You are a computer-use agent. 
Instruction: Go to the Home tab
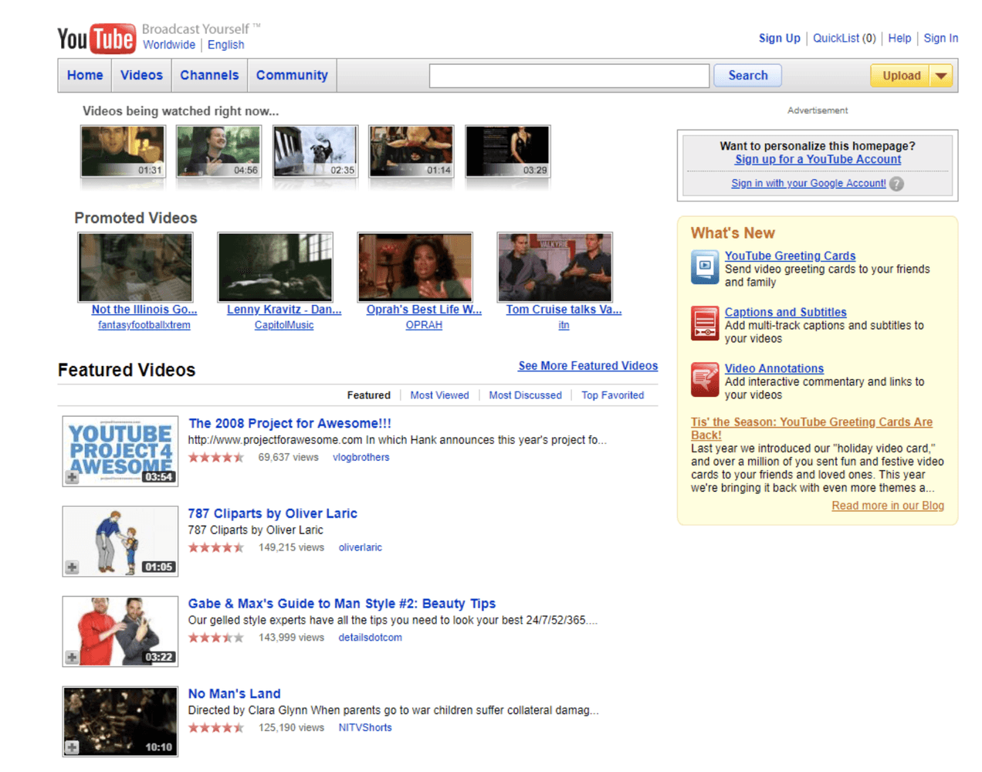click(x=85, y=76)
